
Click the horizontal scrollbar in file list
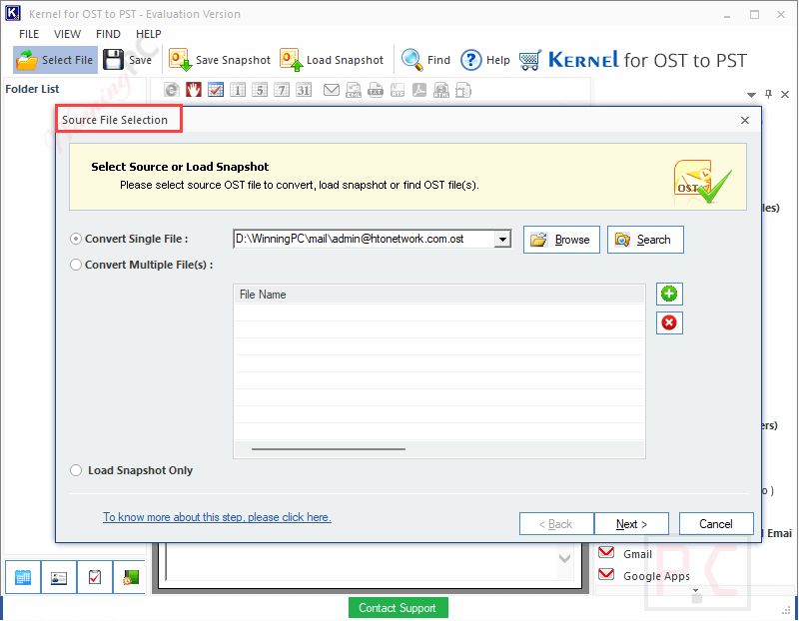click(329, 449)
